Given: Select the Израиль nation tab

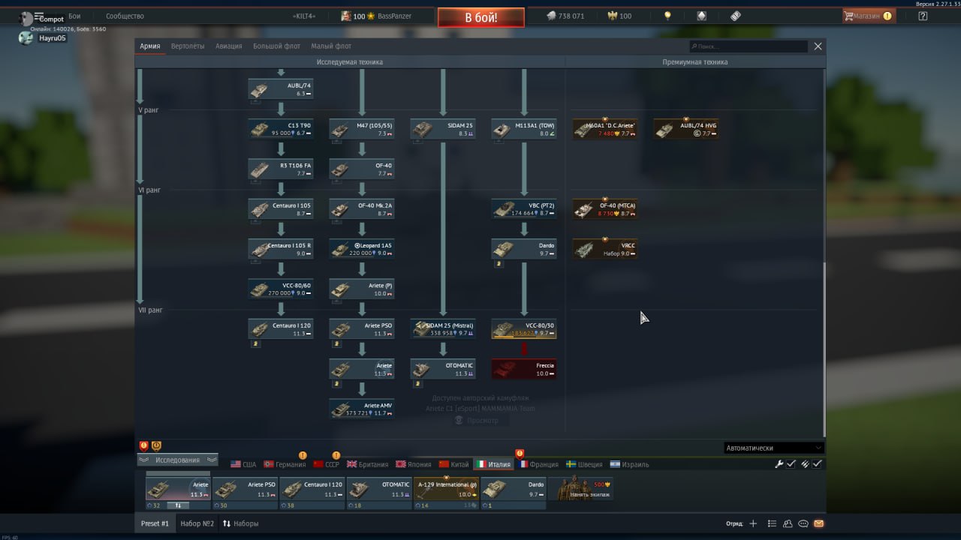Looking at the screenshot, I should [630, 464].
